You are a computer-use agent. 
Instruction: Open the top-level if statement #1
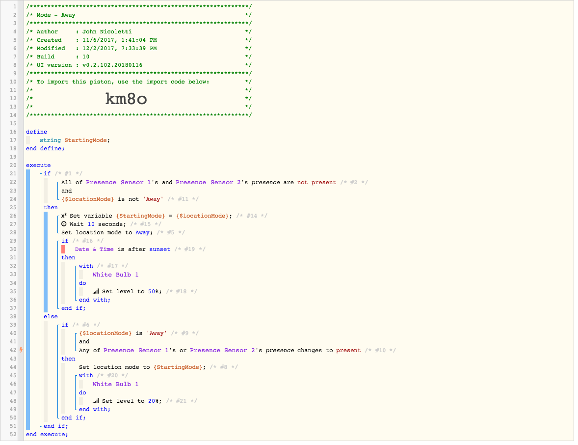tap(47, 173)
